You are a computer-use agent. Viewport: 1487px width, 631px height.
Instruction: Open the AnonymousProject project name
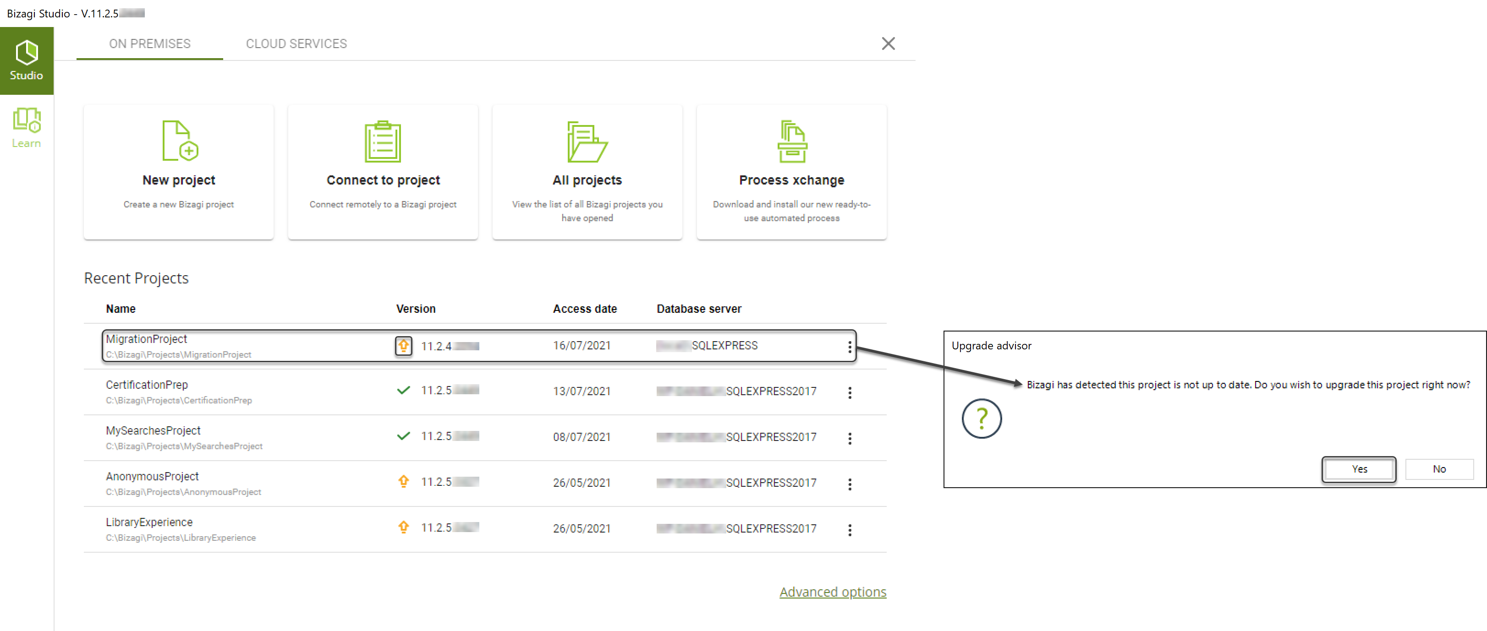[152, 476]
